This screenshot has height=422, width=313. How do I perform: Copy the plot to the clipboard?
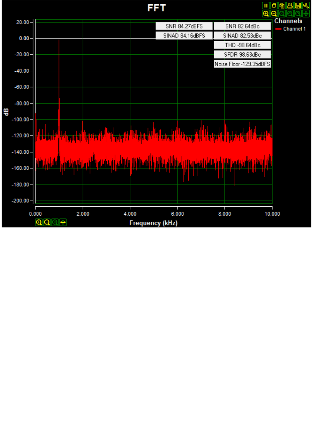(282, 5)
